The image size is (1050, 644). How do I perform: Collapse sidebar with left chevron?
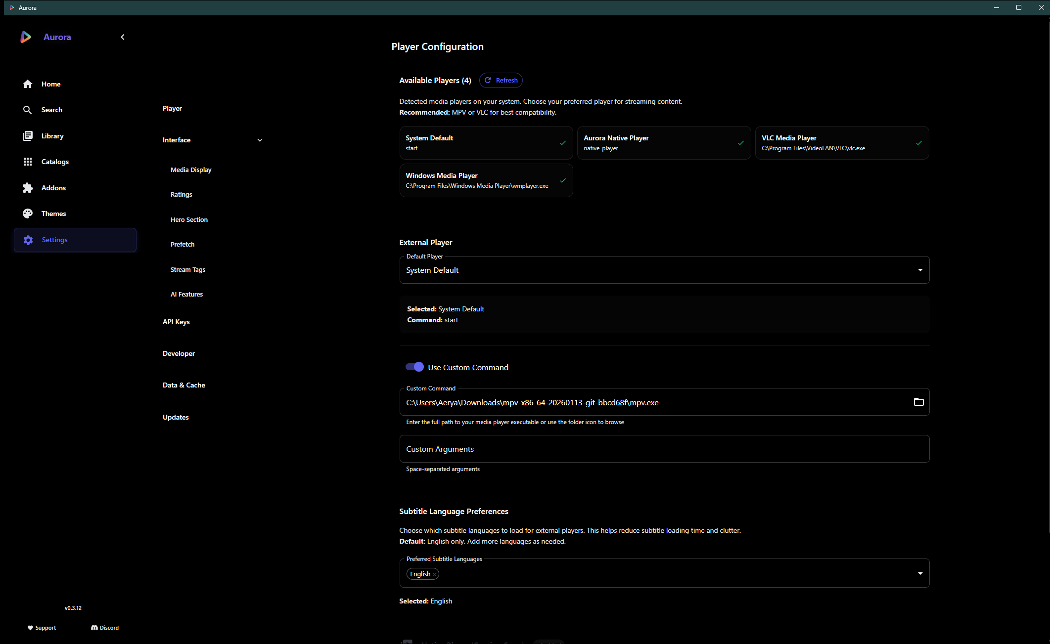point(123,37)
